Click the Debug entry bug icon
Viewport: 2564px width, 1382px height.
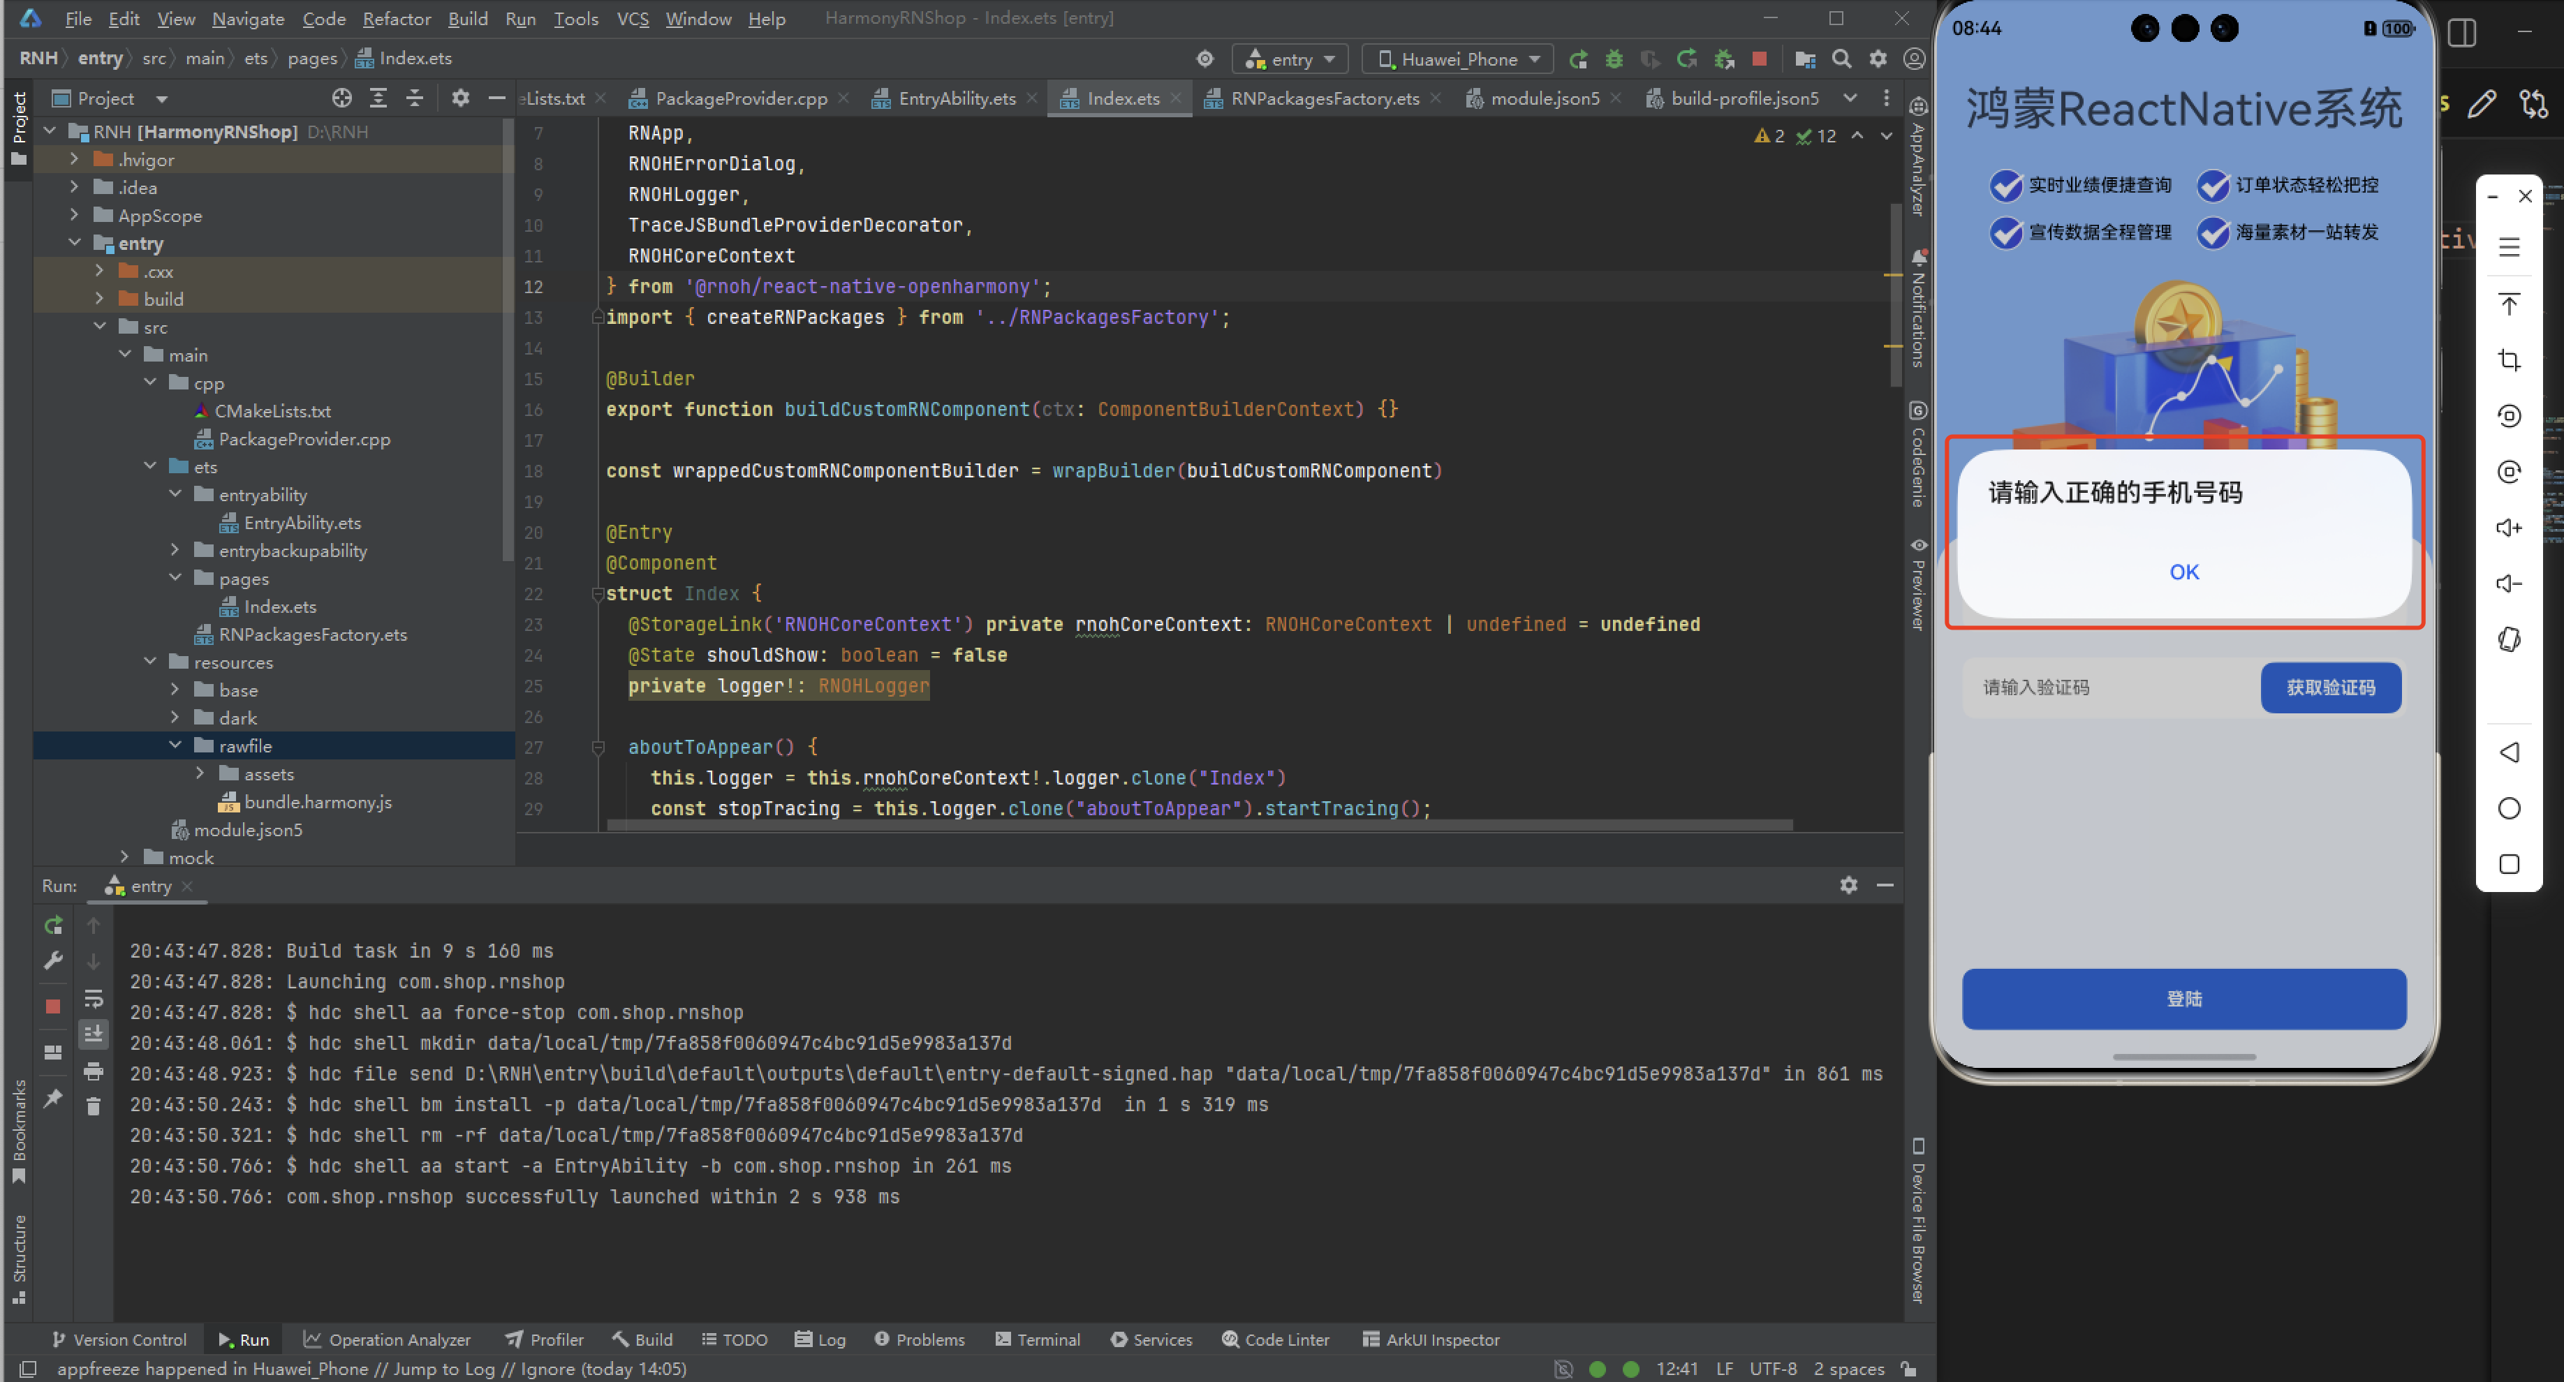click(1614, 60)
